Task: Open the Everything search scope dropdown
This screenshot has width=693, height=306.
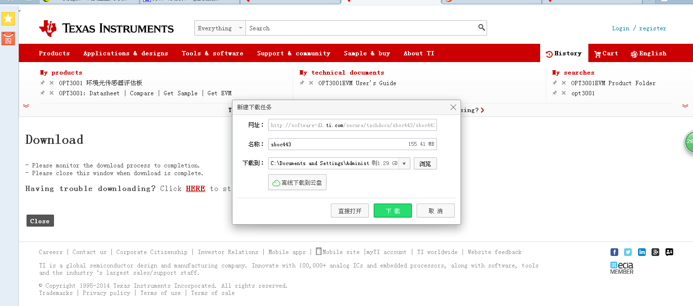Action: (x=220, y=28)
